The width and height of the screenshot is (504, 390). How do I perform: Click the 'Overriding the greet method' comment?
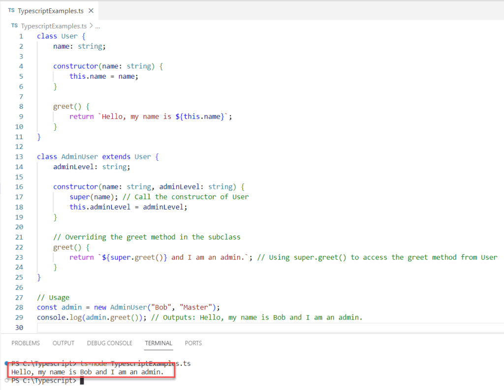click(147, 237)
